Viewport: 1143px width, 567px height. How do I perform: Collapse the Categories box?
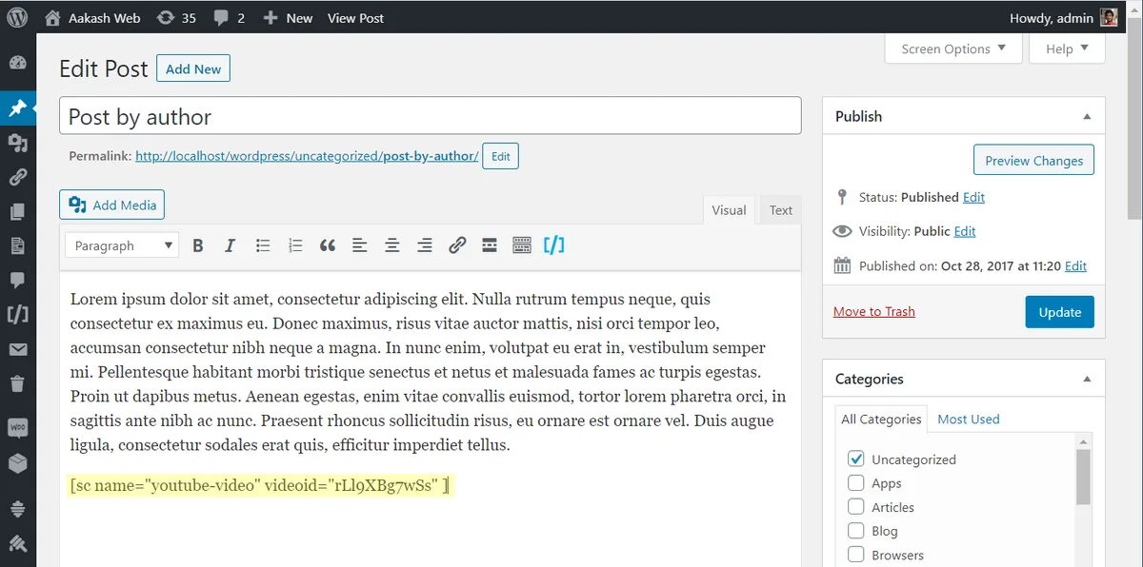coord(1087,379)
